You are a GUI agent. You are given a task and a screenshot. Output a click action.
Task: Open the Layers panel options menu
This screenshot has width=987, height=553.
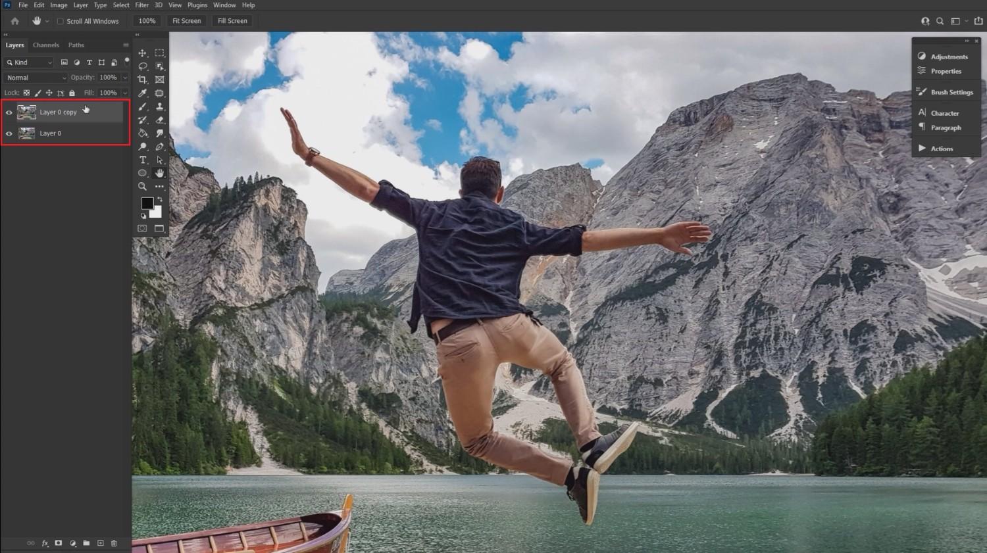pyautogui.click(x=126, y=45)
